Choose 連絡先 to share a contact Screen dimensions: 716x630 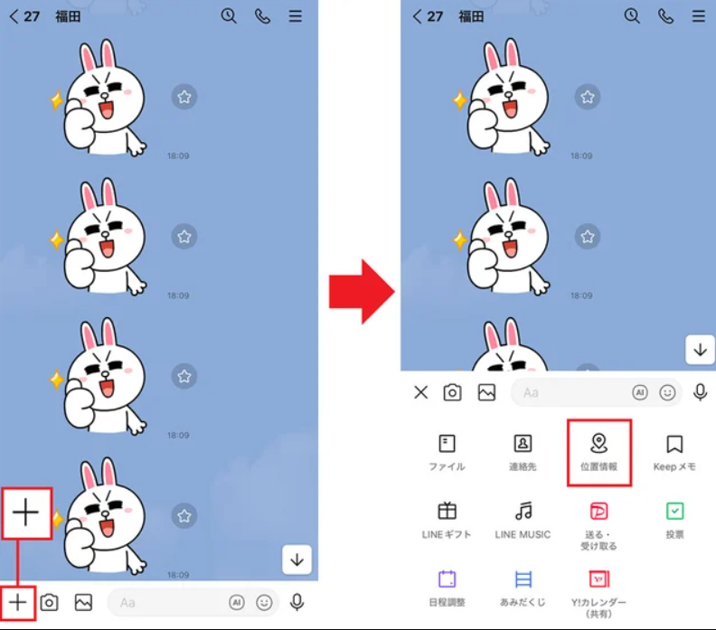pyautogui.click(x=523, y=453)
